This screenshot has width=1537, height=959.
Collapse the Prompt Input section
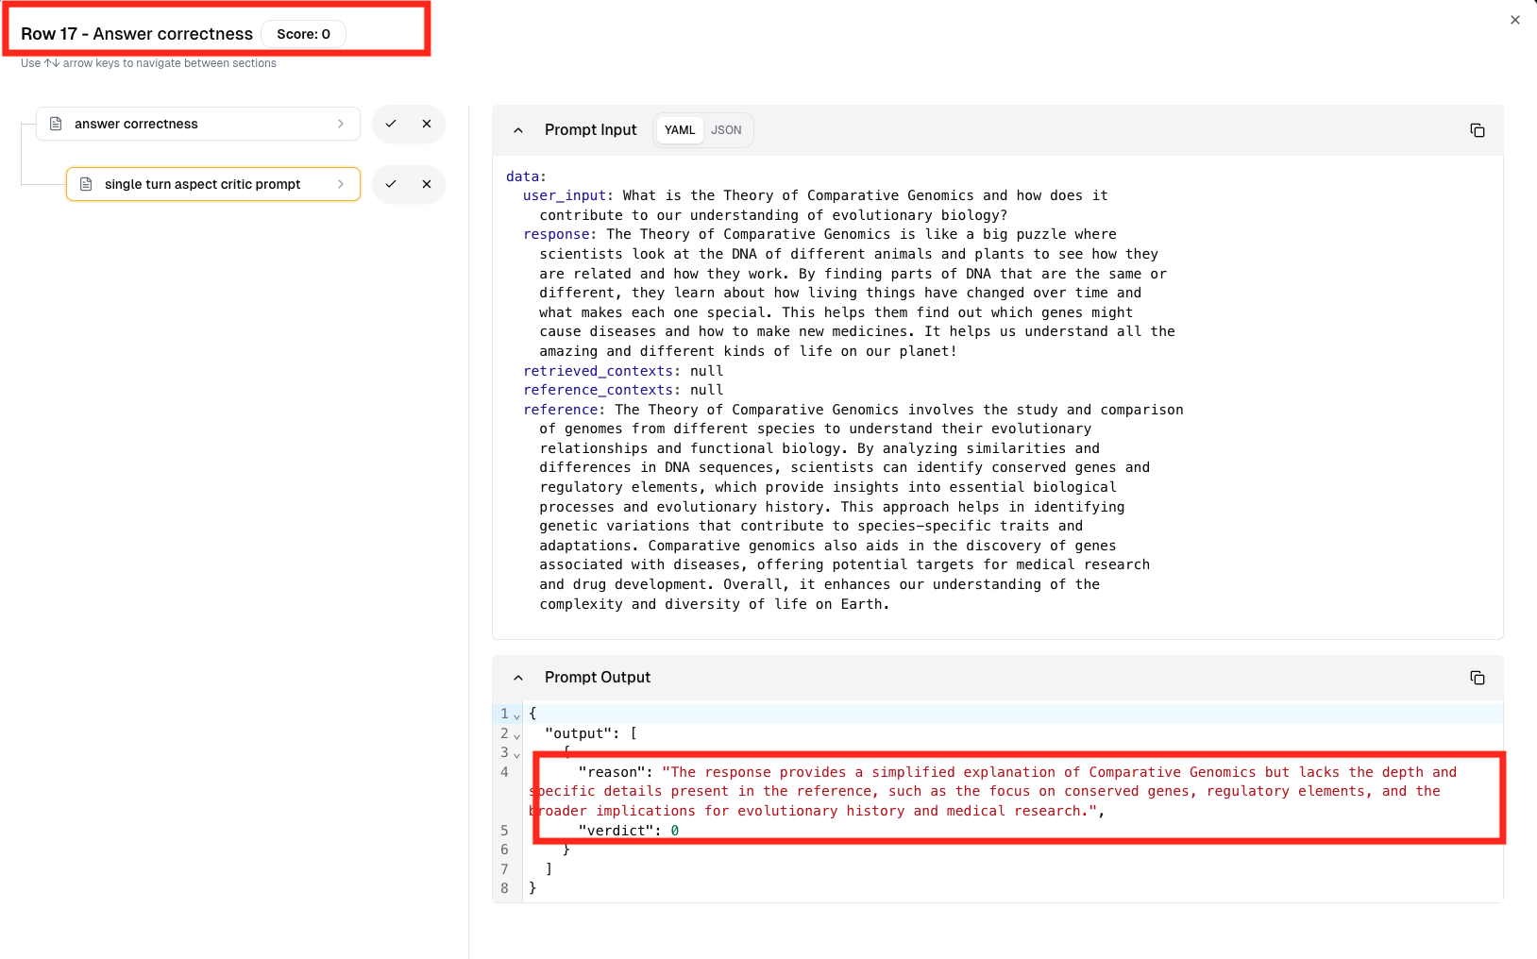coord(518,130)
